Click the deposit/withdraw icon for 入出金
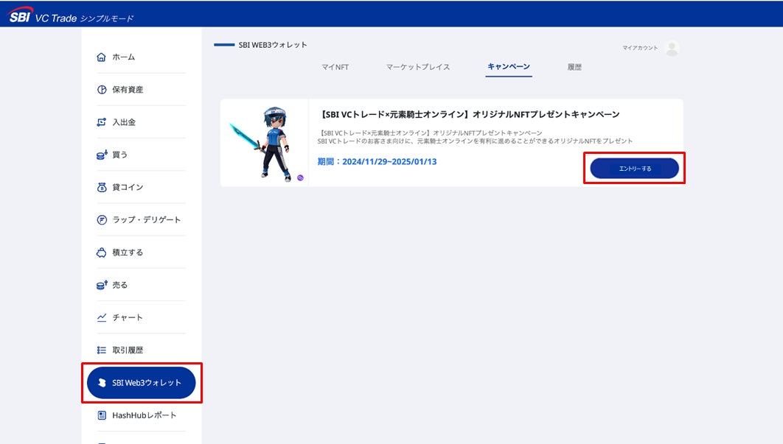 click(x=101, y=122)
